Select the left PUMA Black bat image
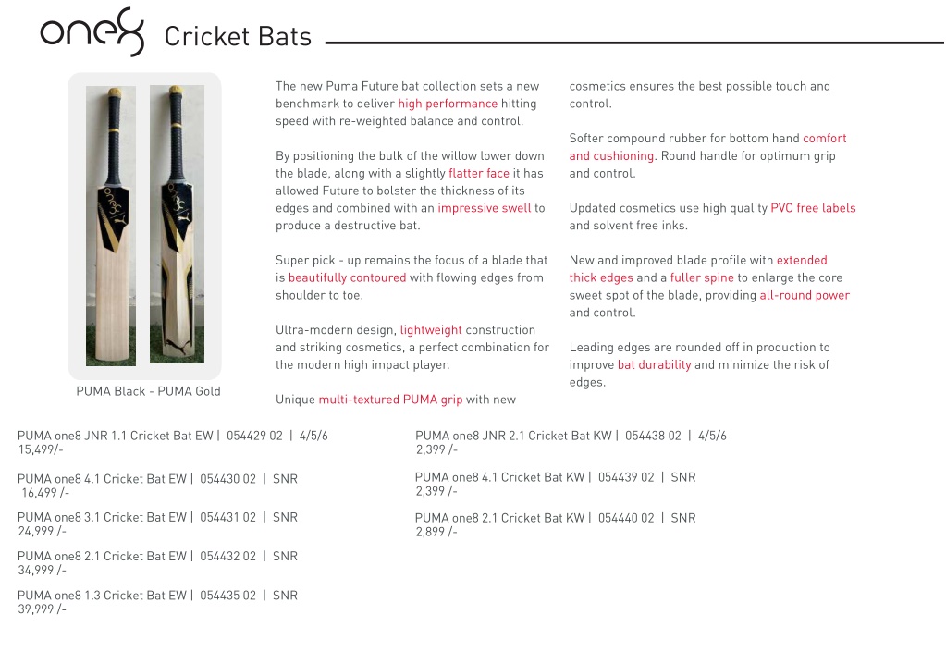This screenshot has height=664, width=946. tap(111, 226)
